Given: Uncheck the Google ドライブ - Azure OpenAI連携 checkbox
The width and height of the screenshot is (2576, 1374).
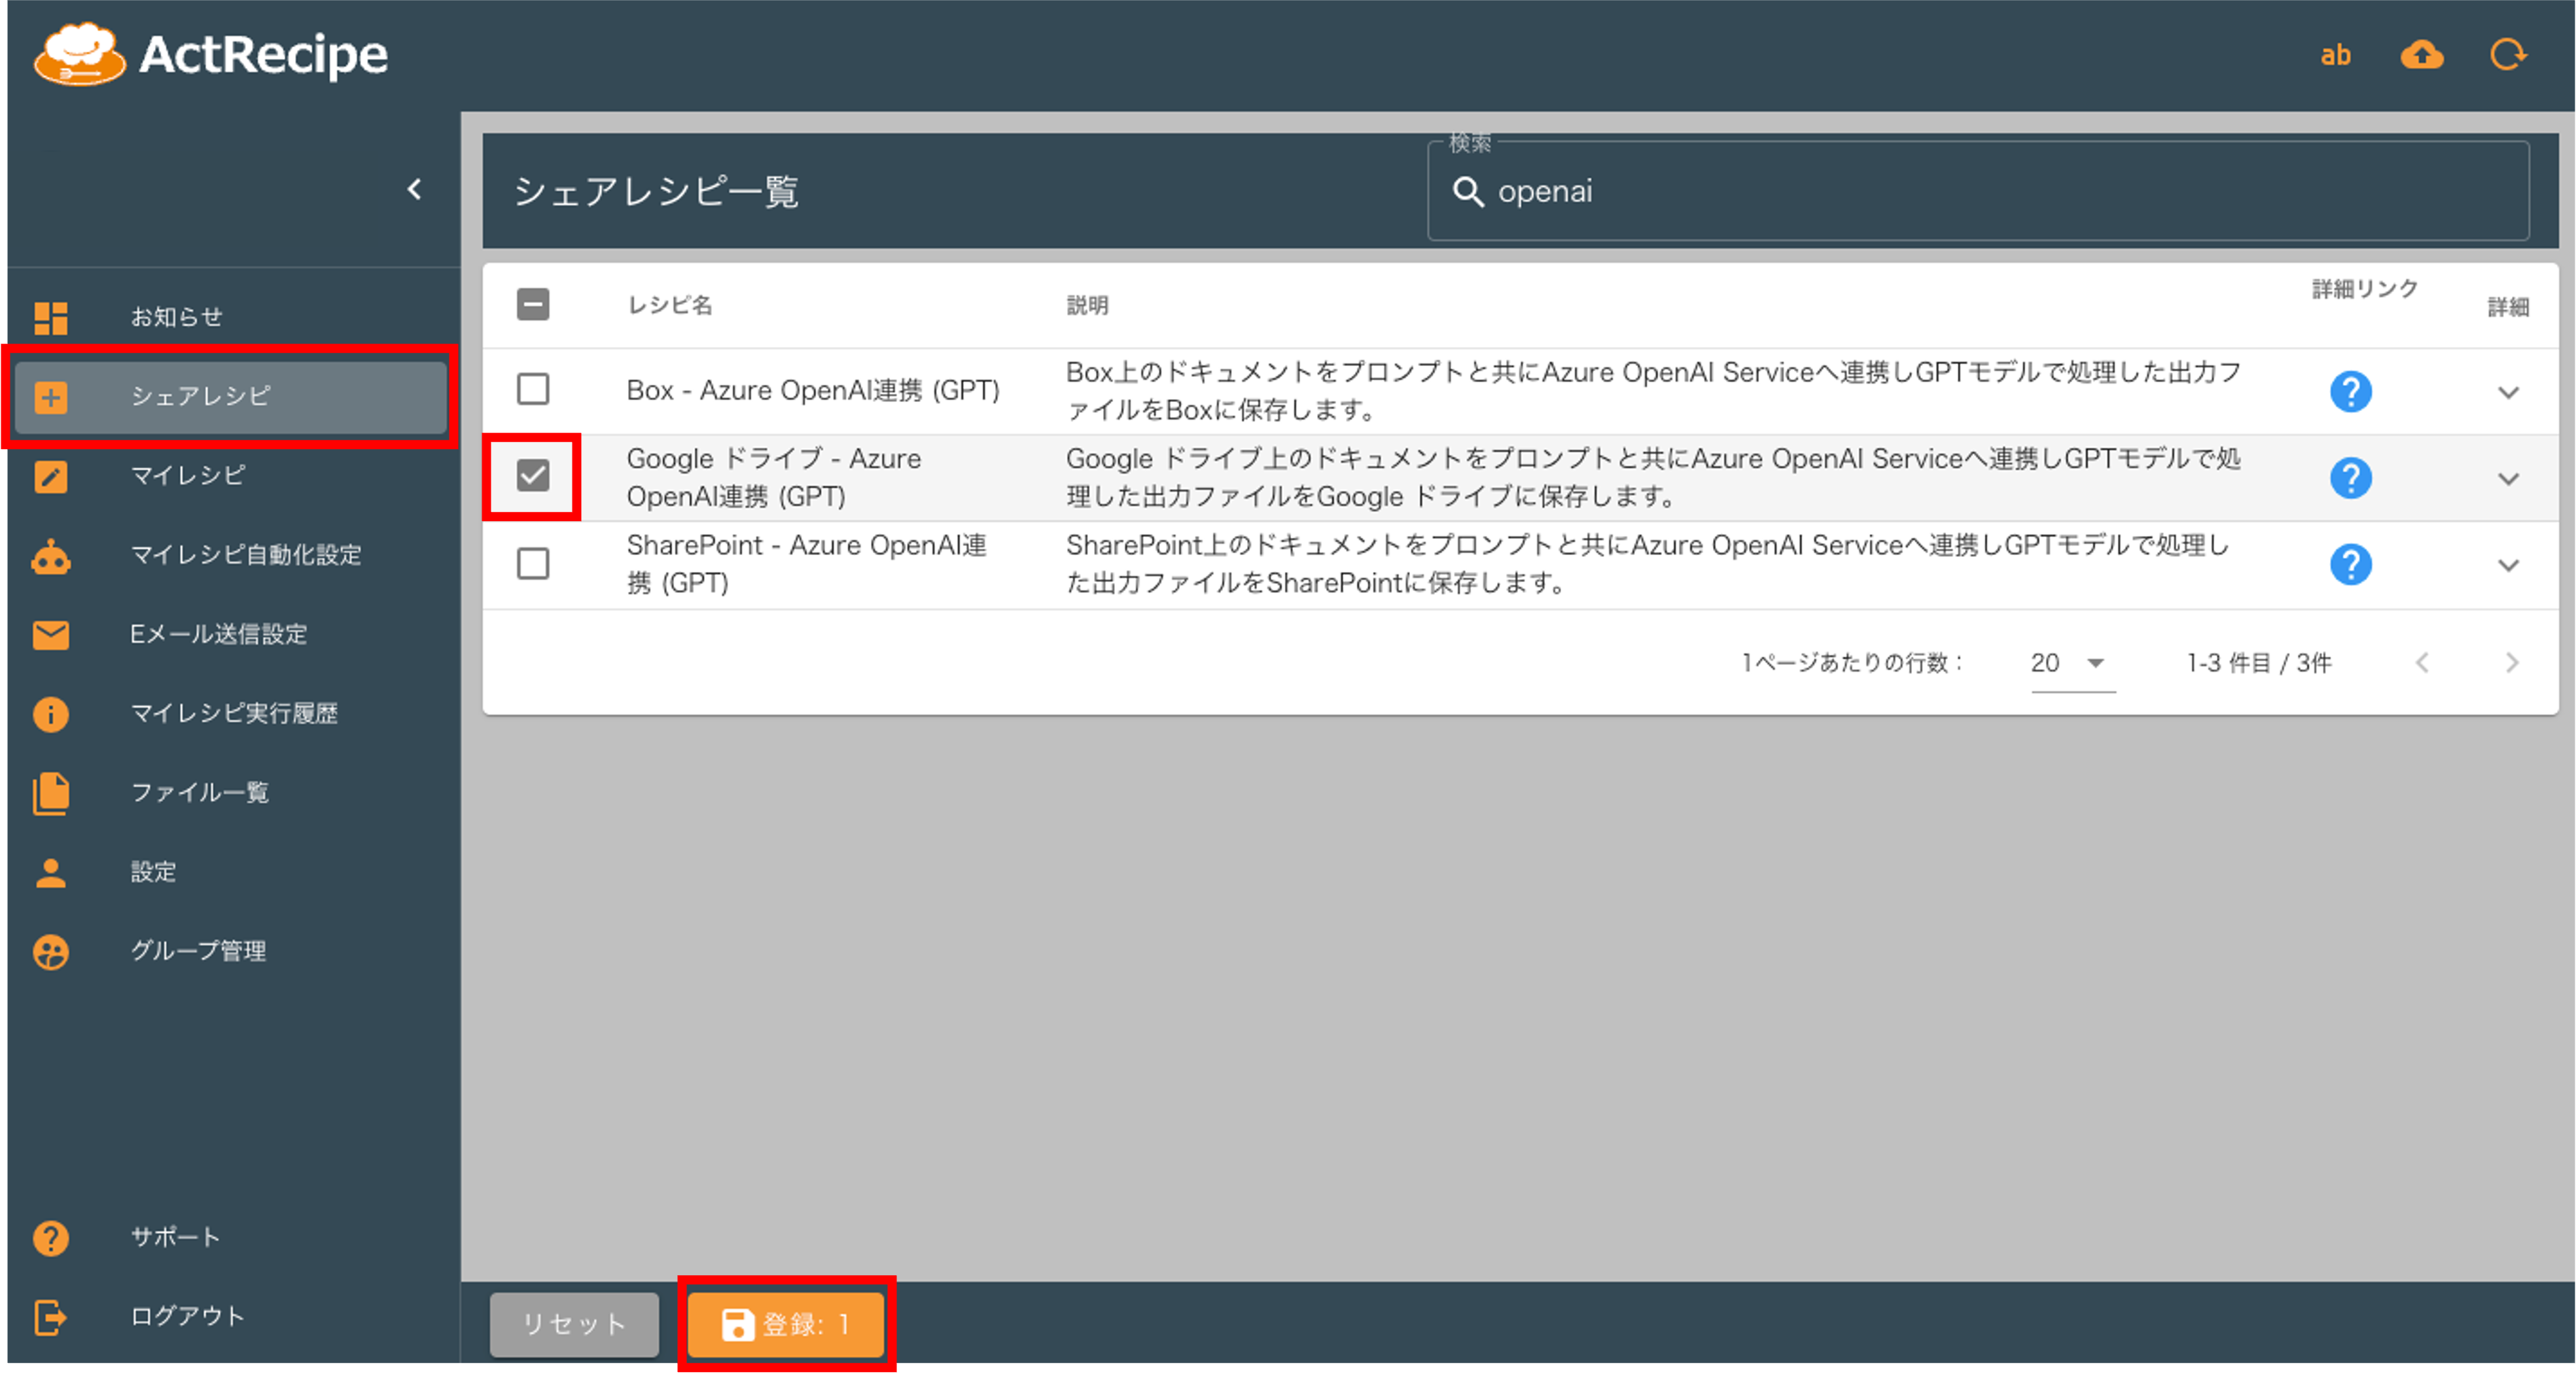Looking at the screenshot, I should 533,477.
